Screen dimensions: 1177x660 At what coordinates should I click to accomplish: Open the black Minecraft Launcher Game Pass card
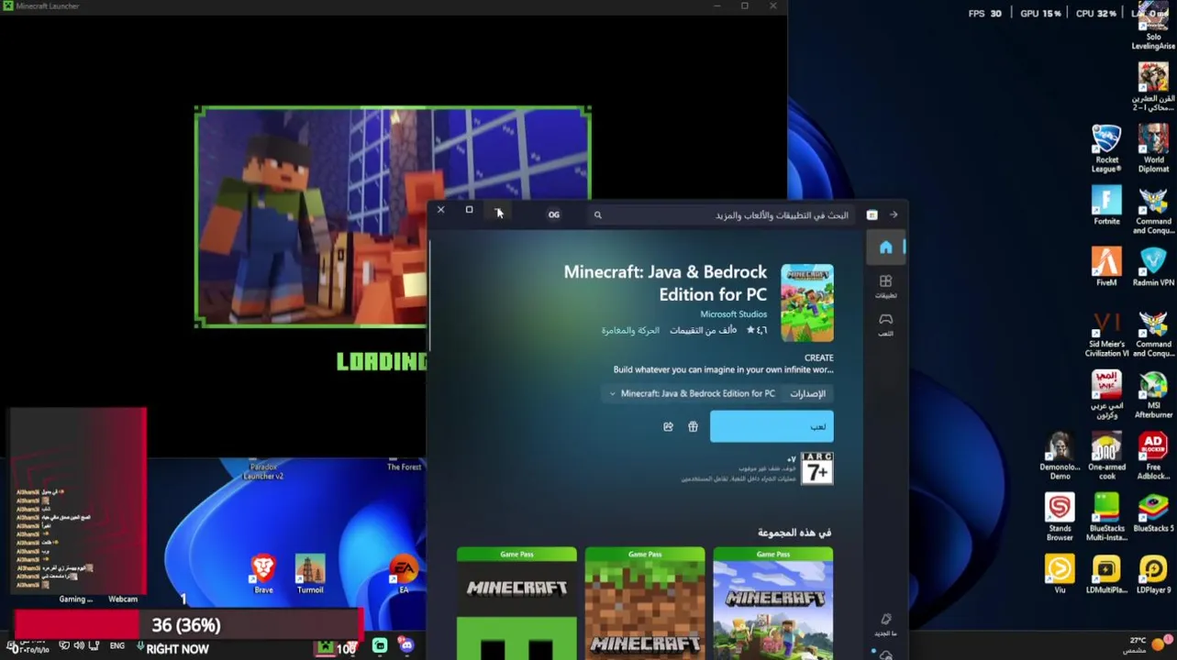click(x=516, y=603)
